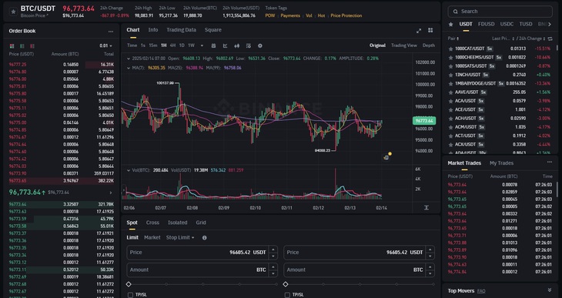Show only buy orders in the order book
Viewport: 562px width, 298px height.
(x=22, y=46)
